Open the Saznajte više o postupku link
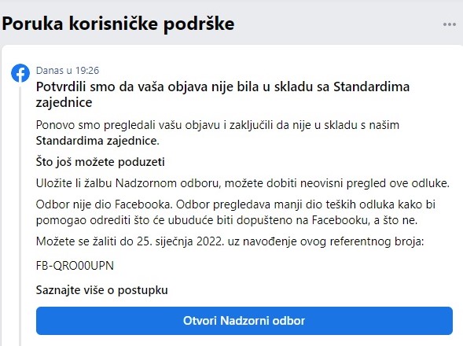463x346 pixels. 102,290
